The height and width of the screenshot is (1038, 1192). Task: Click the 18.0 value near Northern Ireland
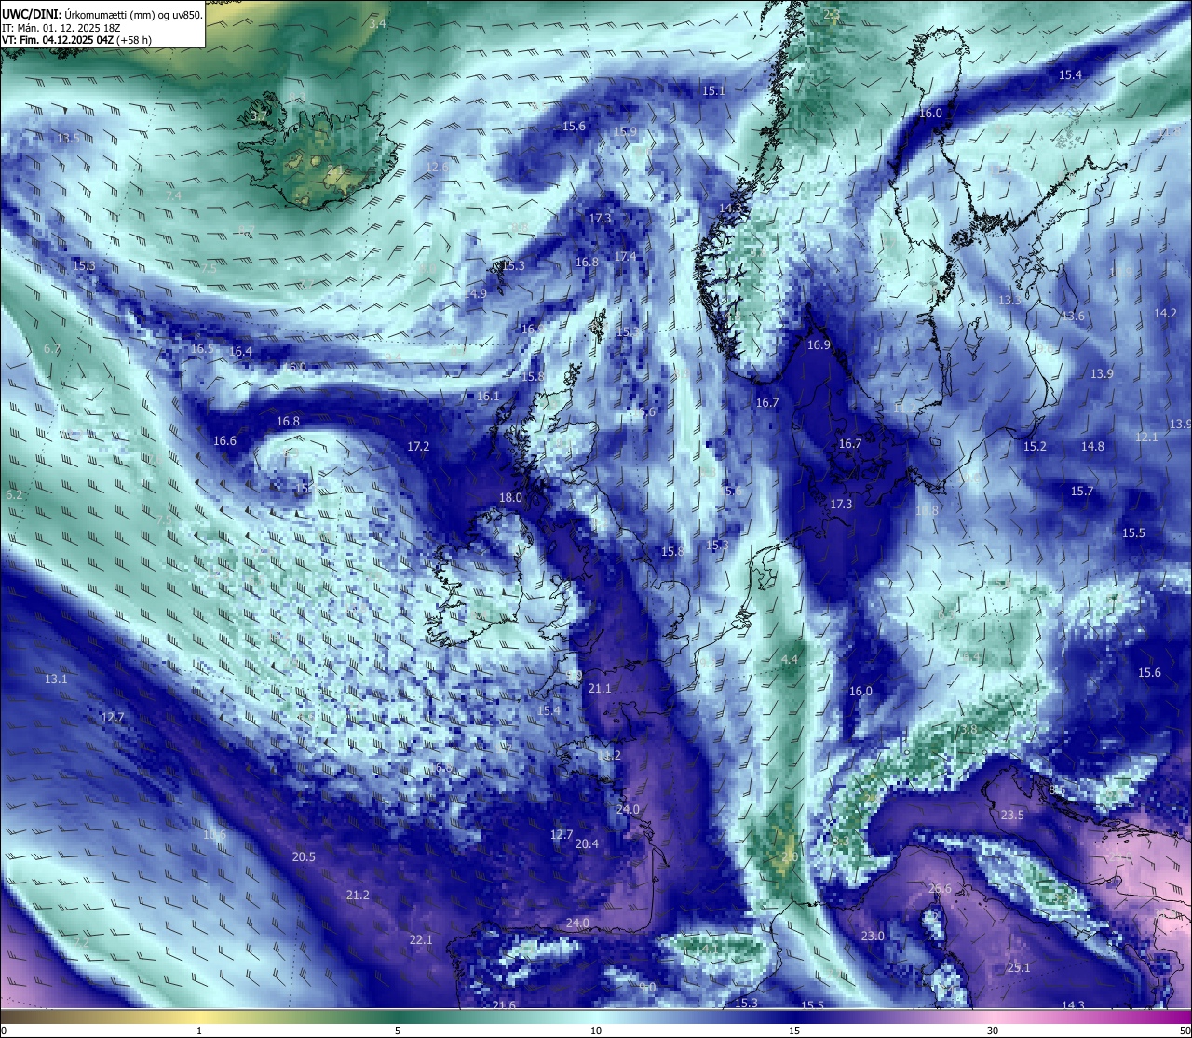tap(510, 498)
